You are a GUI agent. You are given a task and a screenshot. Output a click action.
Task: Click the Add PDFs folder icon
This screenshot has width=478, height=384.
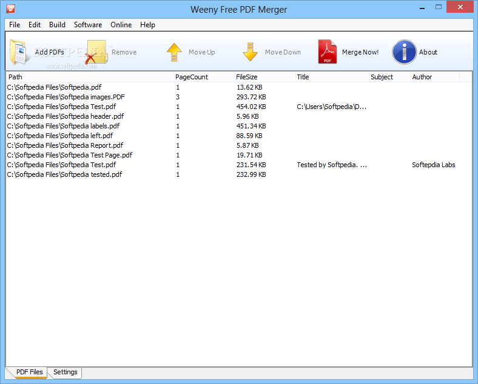pos(19,52)
